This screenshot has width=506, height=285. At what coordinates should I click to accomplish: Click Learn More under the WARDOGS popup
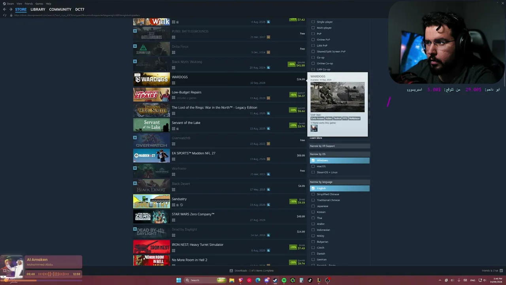(x=316, y=138)
